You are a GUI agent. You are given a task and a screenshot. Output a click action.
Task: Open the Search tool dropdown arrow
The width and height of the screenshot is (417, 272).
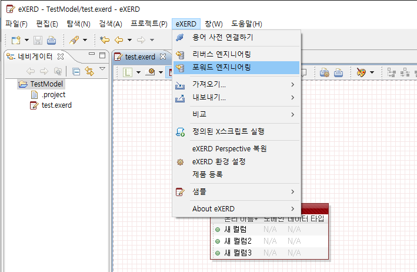pyautogui.click(x=85, y=40)
